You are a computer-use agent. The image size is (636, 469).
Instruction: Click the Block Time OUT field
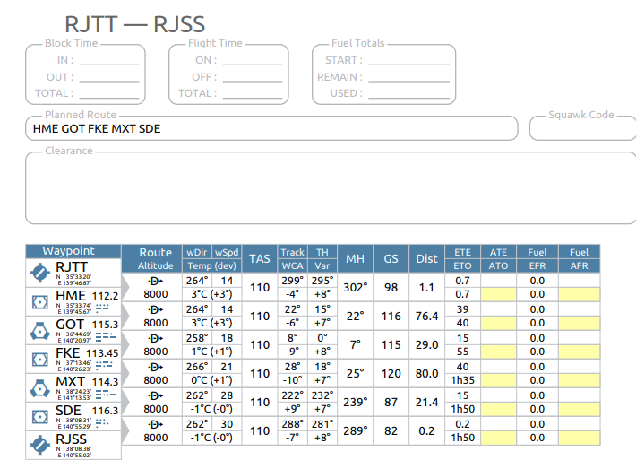[109, 77]
